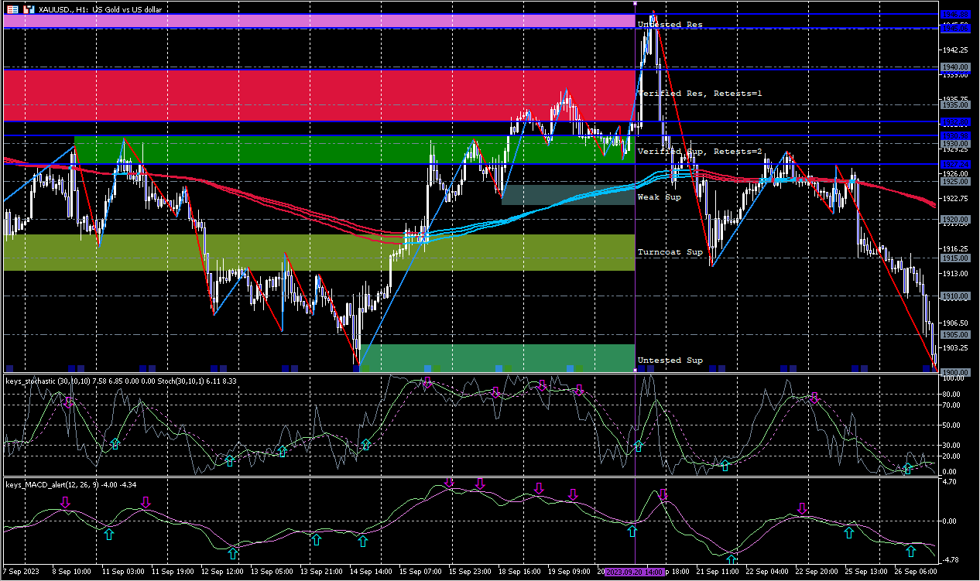Screen dimensions: 980x581
Task: Click the sea-green Untested Support zone
Action: [497, 358]
